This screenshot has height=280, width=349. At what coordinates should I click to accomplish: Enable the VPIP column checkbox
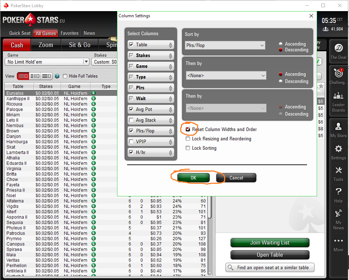[131, 141]
